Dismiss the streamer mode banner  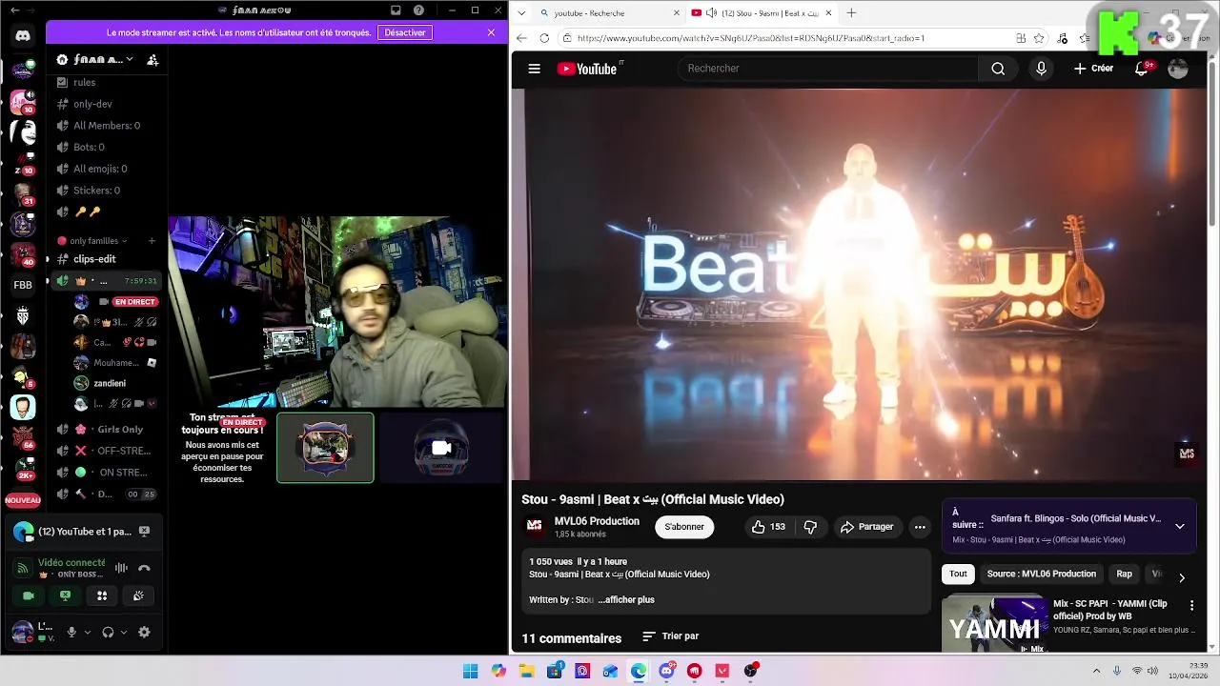[491, 32]
